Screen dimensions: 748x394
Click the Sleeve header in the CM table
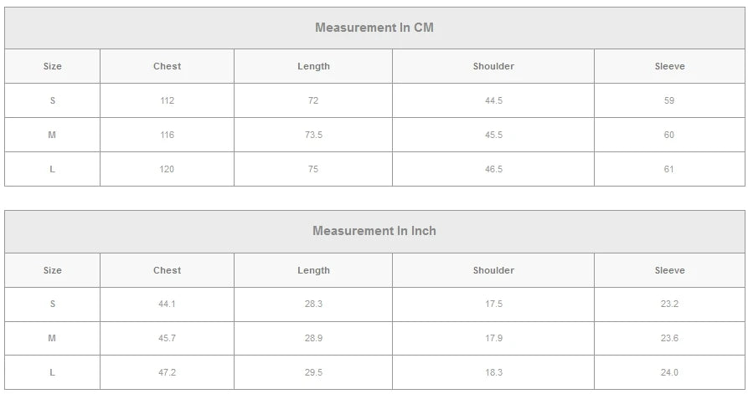tap(669, 66)
